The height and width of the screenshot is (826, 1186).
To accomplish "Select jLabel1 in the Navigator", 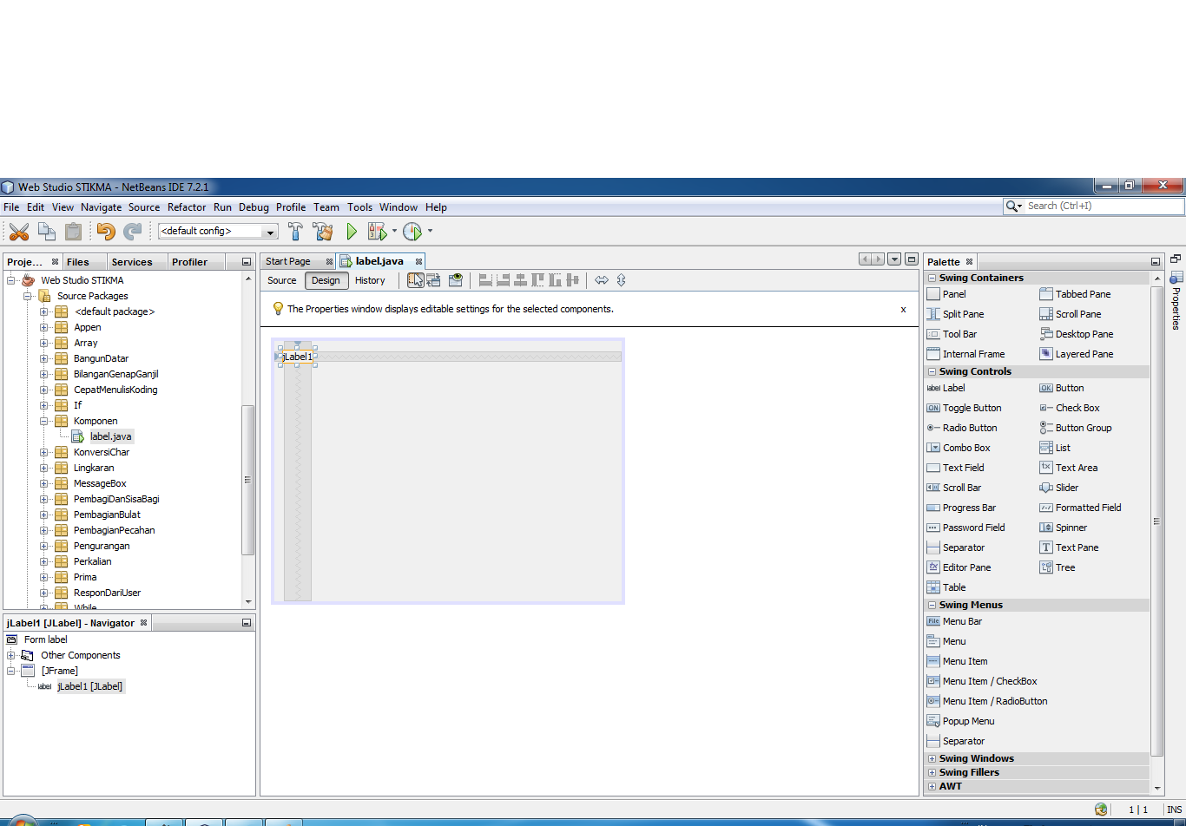I will click(x=90, y=685).
